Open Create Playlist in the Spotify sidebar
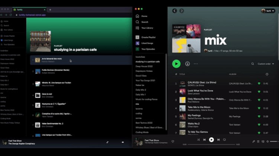This screenshot has height=156, width=279. 149,37
